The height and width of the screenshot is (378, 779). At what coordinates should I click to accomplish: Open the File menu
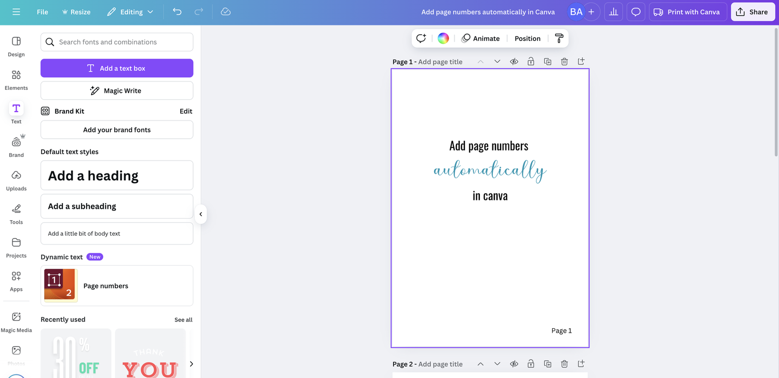pyautogui.click(x=42, y=11)
